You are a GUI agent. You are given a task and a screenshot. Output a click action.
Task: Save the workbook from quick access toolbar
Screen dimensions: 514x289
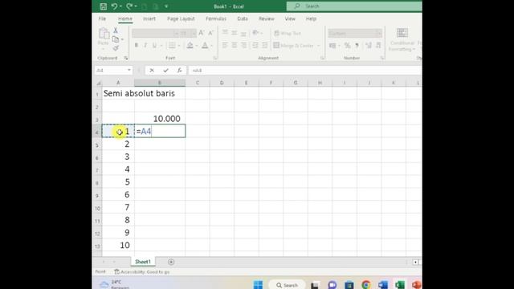(x=104, y=6)
